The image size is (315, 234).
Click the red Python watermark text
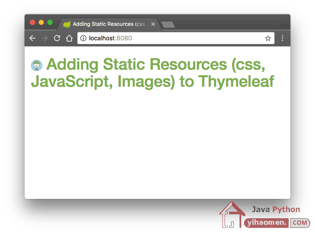click(286, 209)
